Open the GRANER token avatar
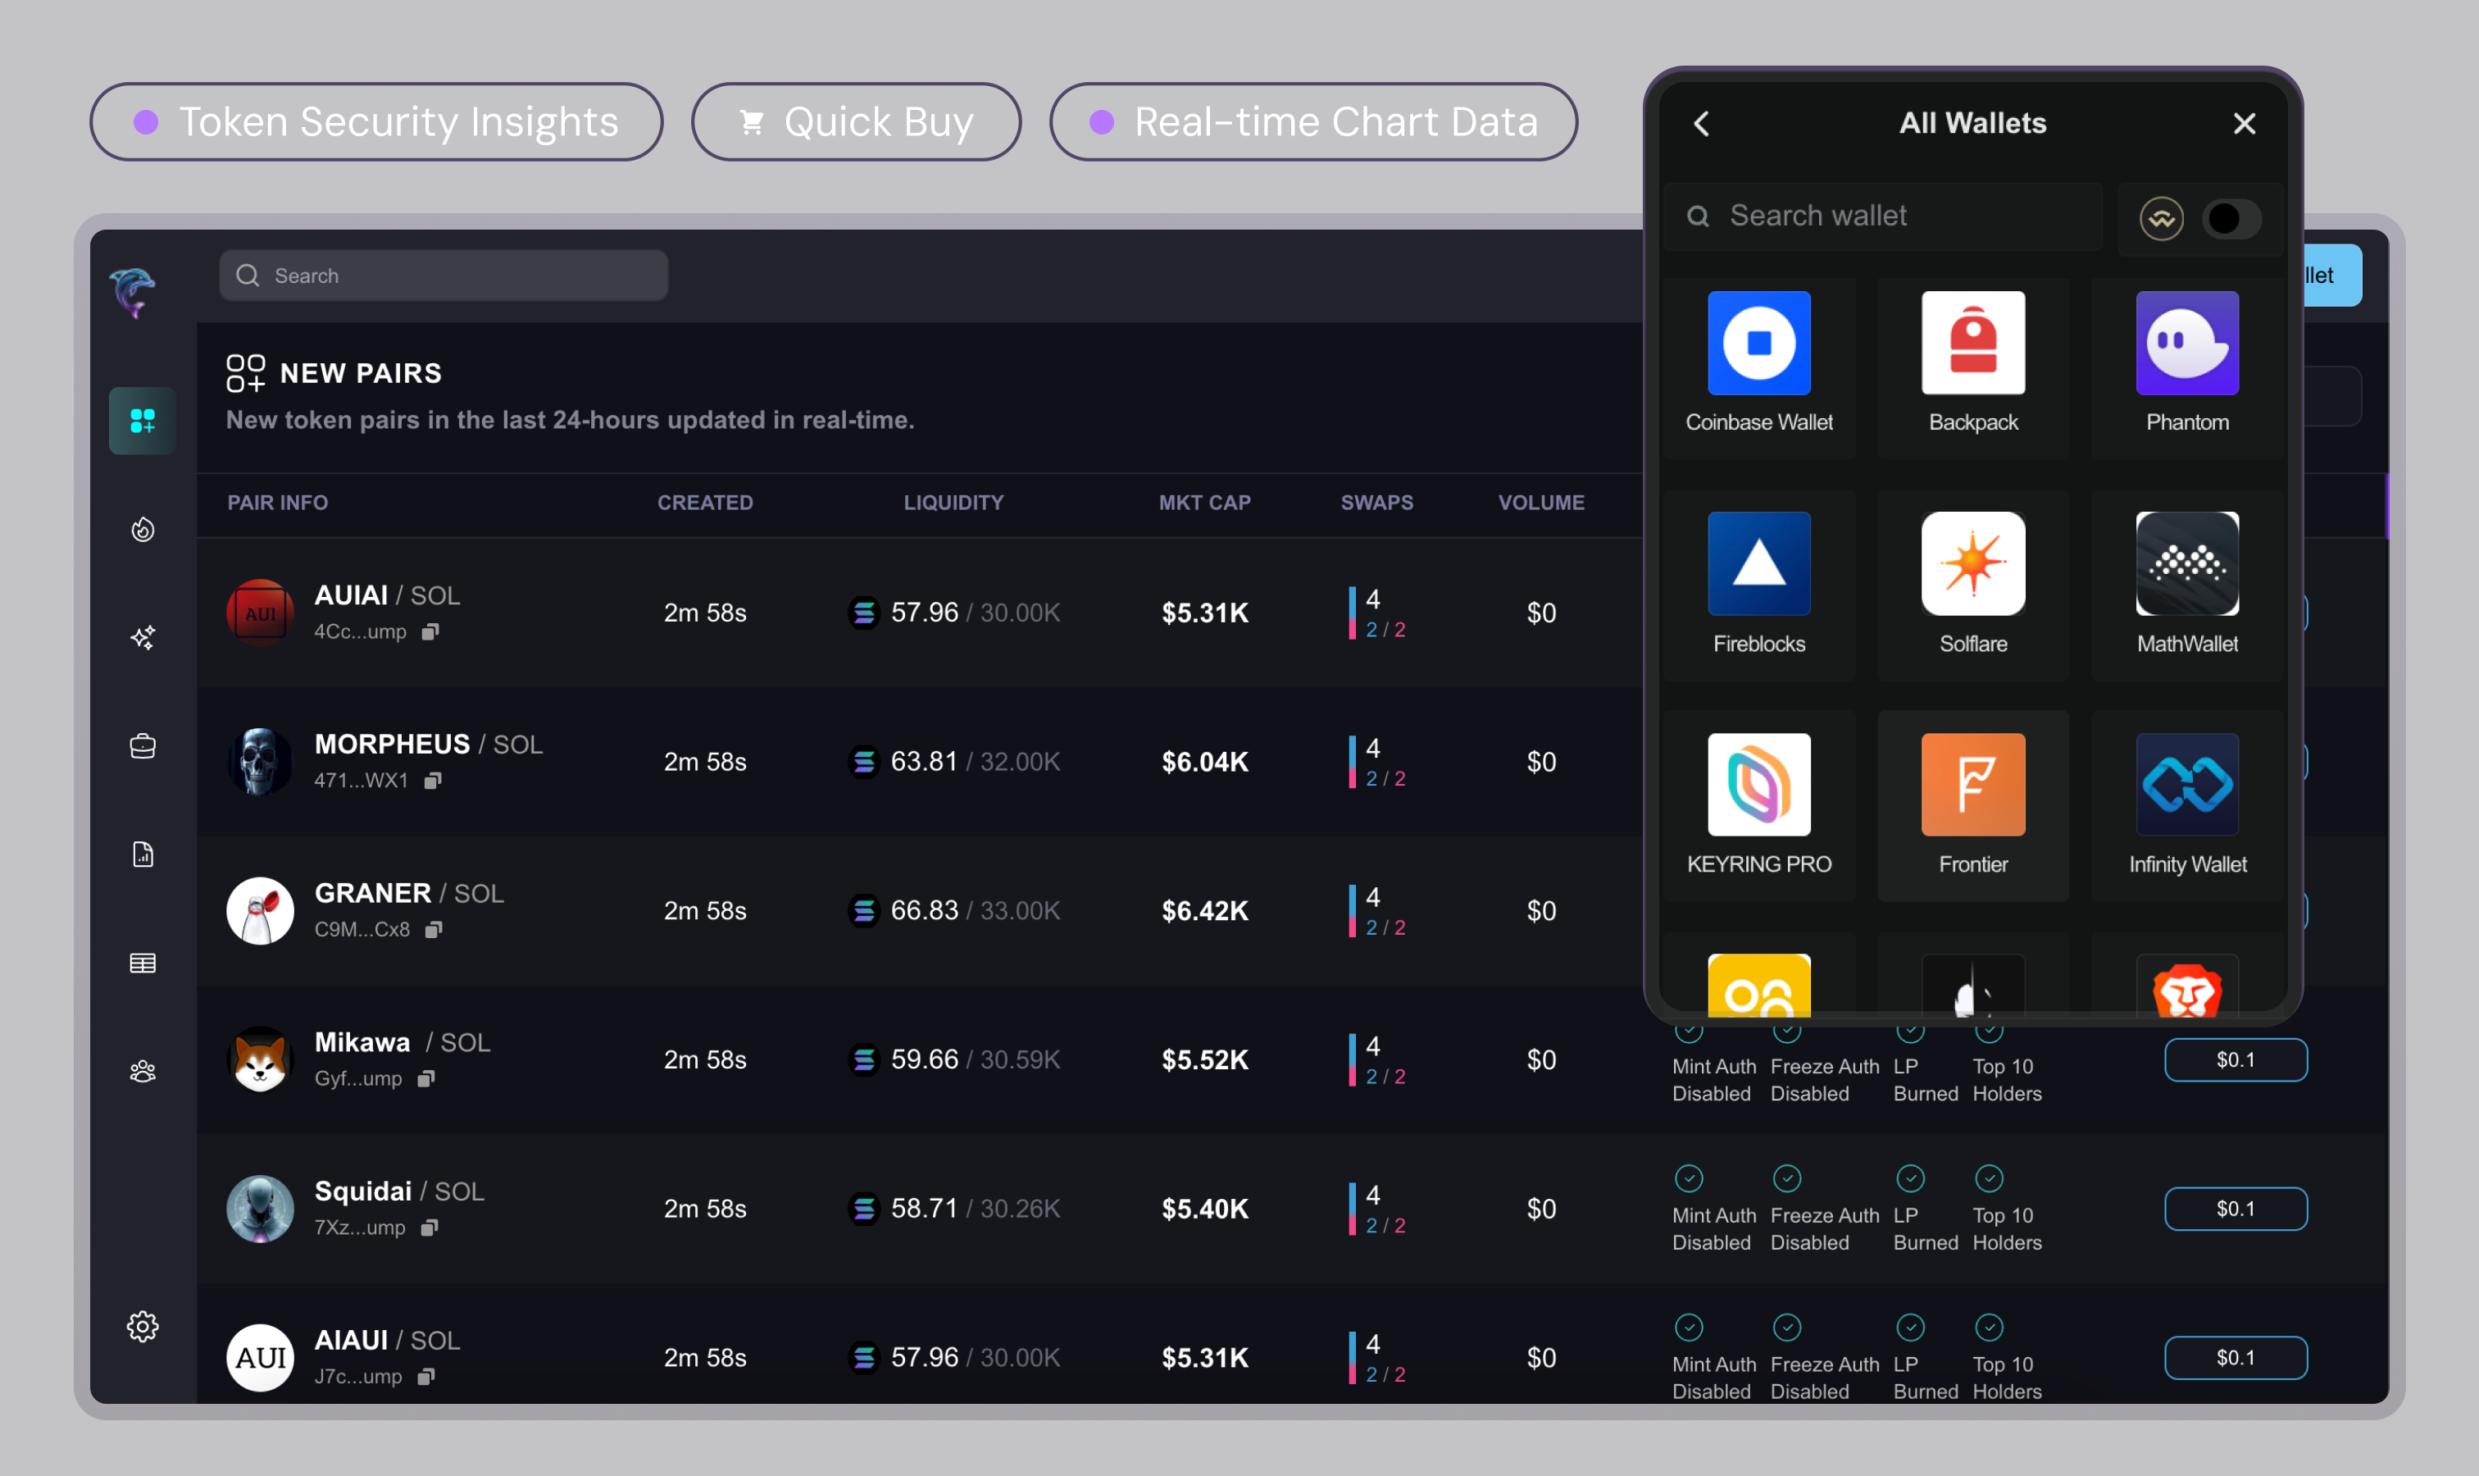This screenshot has width=2479, height=1476. point(260,910)
